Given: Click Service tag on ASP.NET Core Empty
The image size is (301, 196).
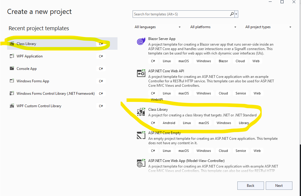Looking at the screenshot, I should click(241, 151).
